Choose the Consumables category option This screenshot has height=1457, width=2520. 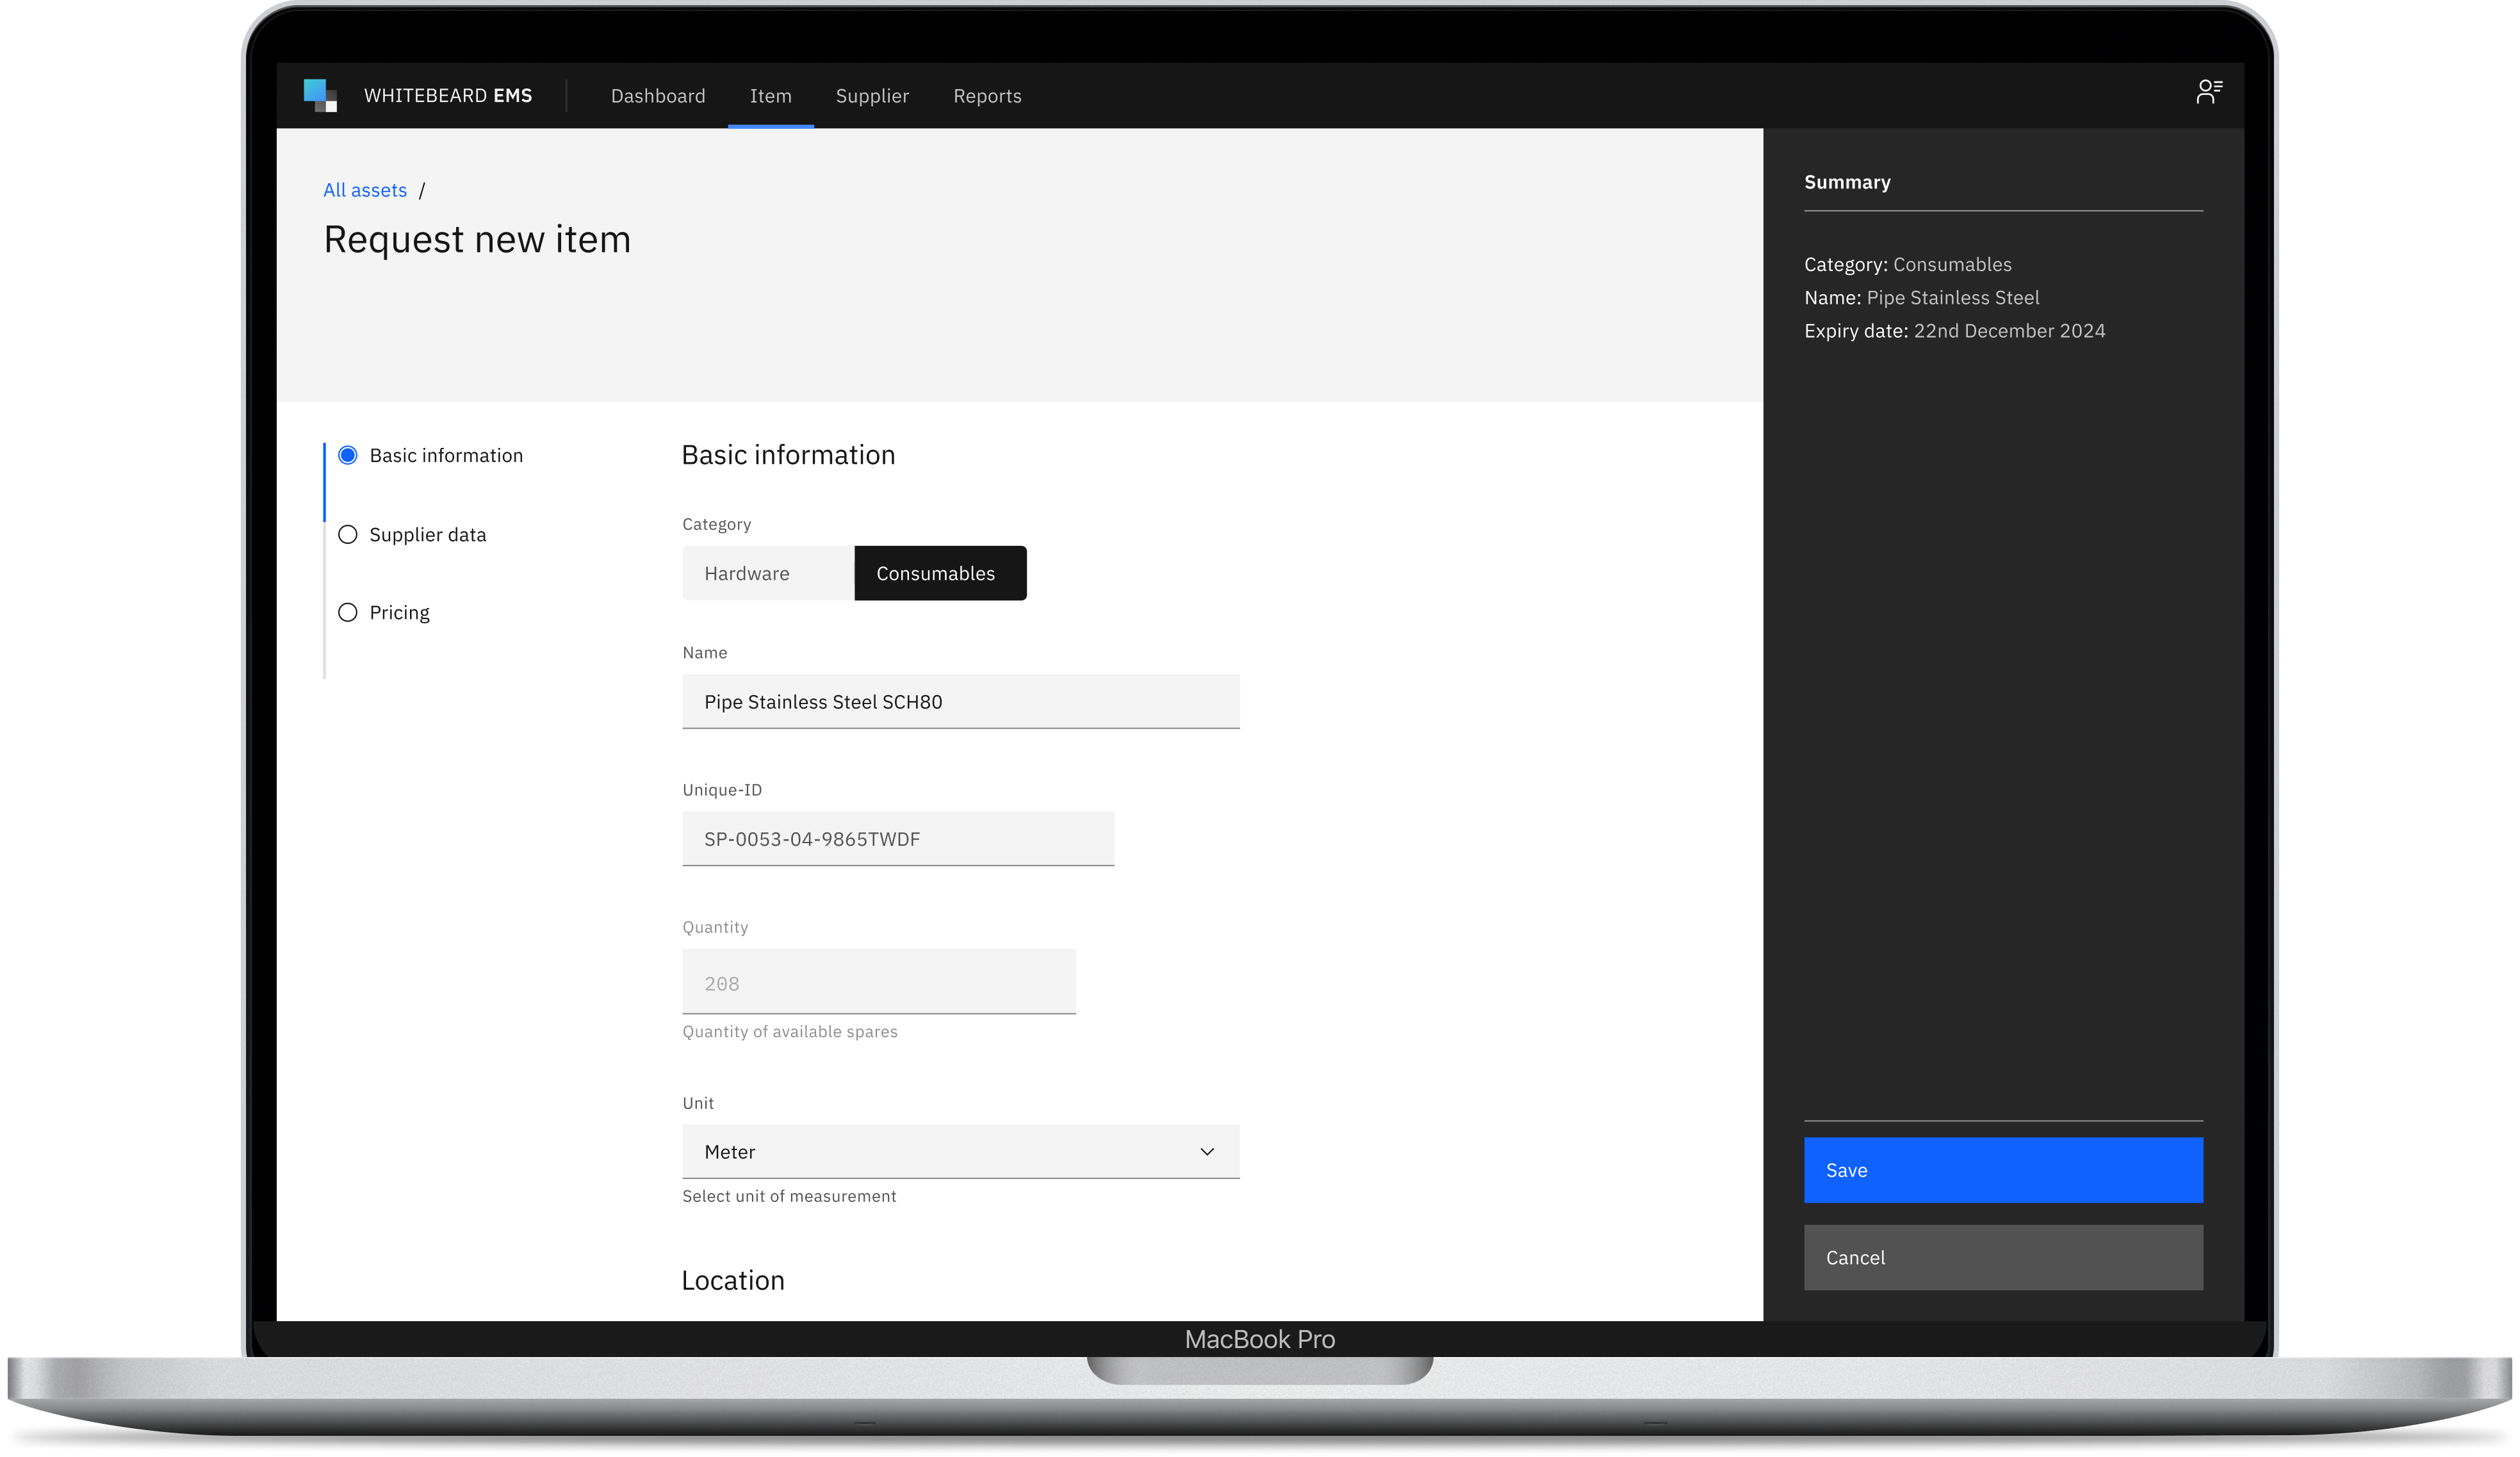[940, 574]
